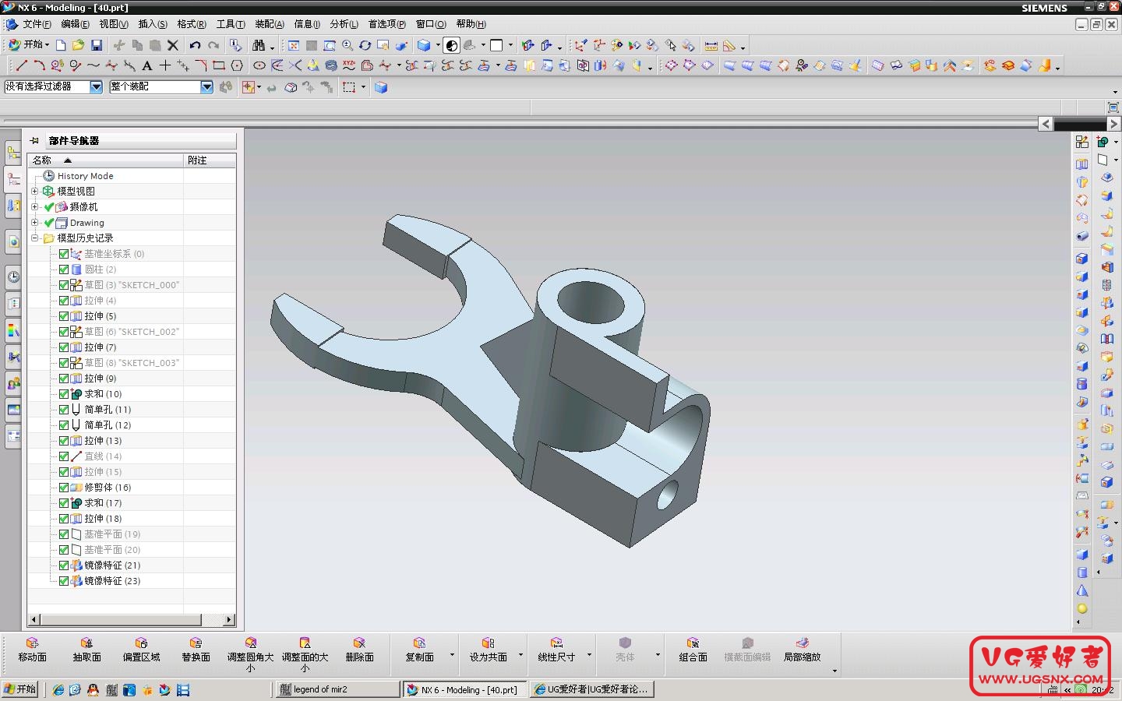Open the 线性尺寸 dropdown arrow

coord(589,655)
